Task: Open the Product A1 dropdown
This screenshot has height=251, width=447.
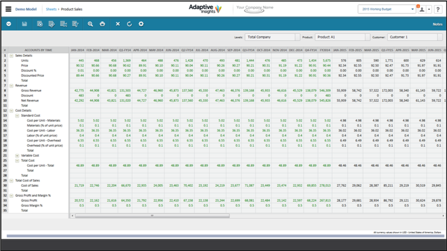Action: point(342,37)
